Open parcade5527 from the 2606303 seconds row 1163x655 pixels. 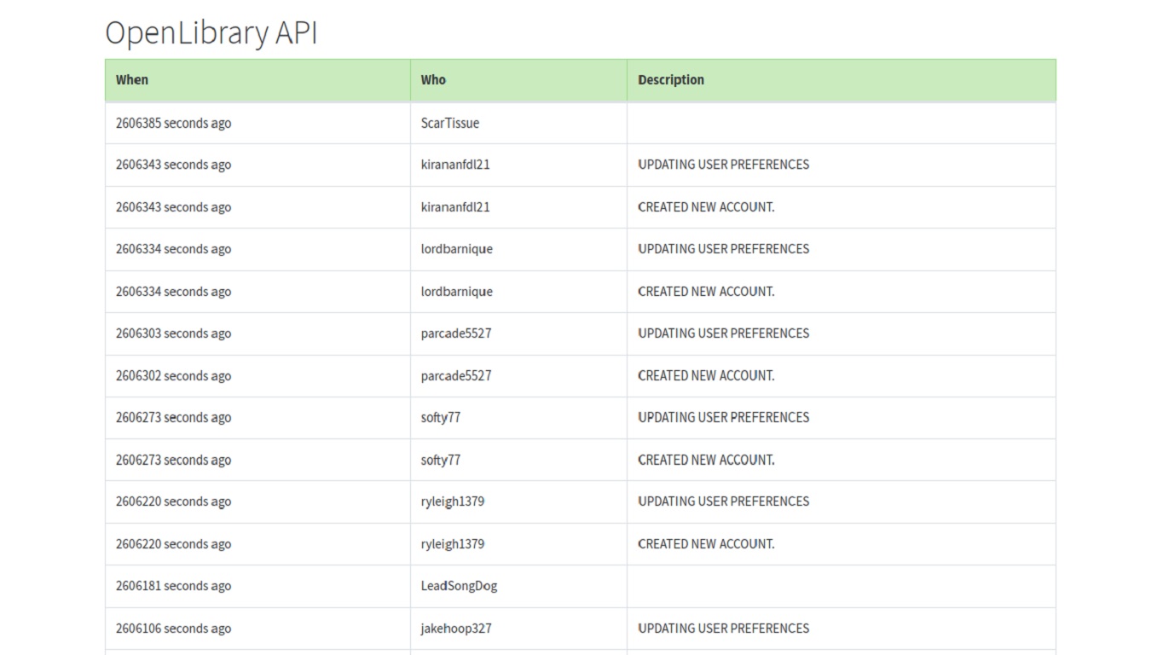(x=455, y=333)
